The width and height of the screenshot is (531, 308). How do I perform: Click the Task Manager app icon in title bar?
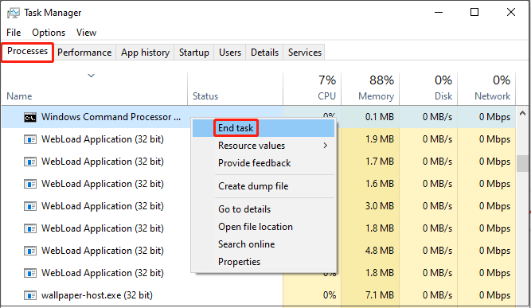click(14, 13)
